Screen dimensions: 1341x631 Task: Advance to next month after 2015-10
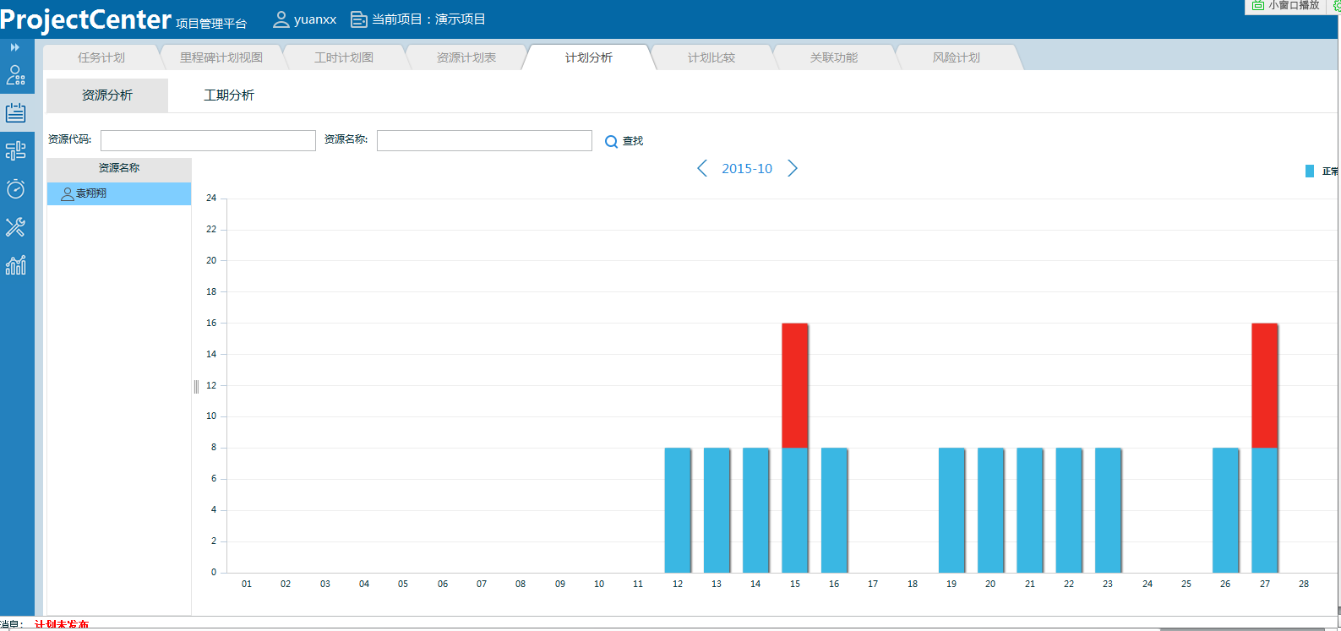point(793,169)
